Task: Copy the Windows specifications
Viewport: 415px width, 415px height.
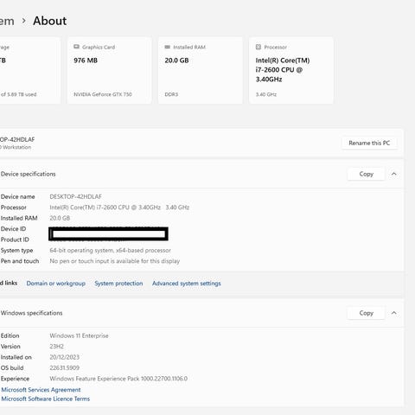Action: (366, 313)
